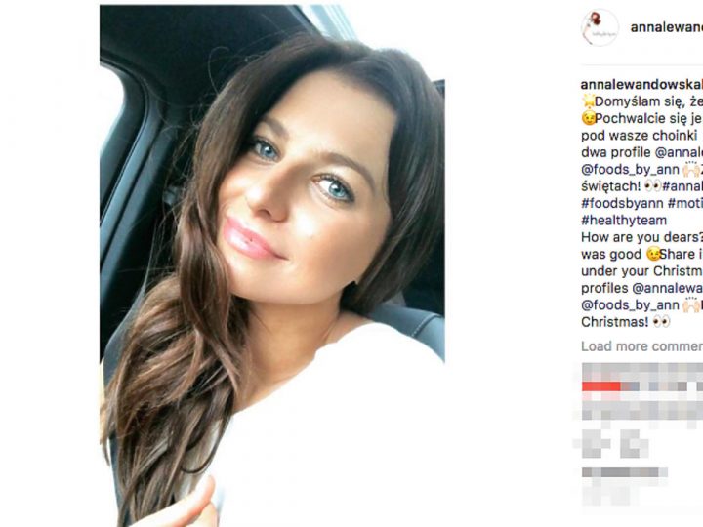The width and height of the screenshot is (703, 527).
Task: Open @foods_by_ann mention above 'Christmas!'
Action: [630, 305]
